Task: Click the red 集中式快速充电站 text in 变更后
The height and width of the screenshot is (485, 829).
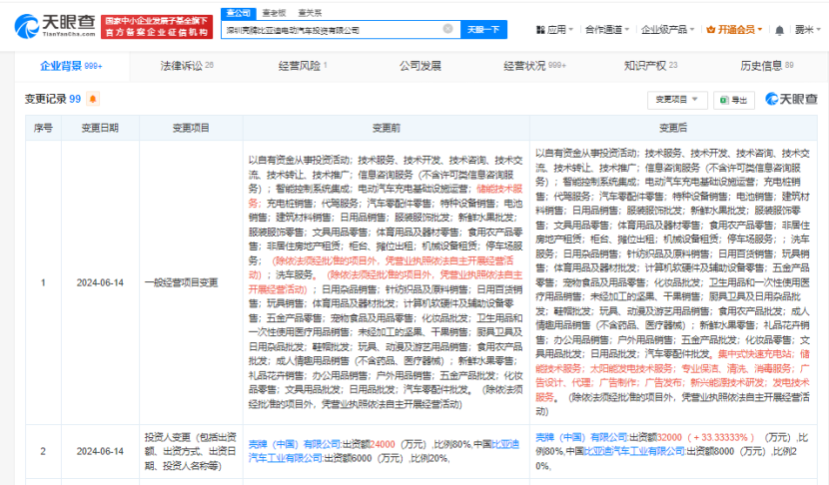Action: click(x=757, y=354)
